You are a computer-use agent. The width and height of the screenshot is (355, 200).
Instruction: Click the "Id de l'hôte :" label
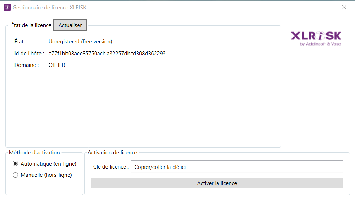(29, 54)
